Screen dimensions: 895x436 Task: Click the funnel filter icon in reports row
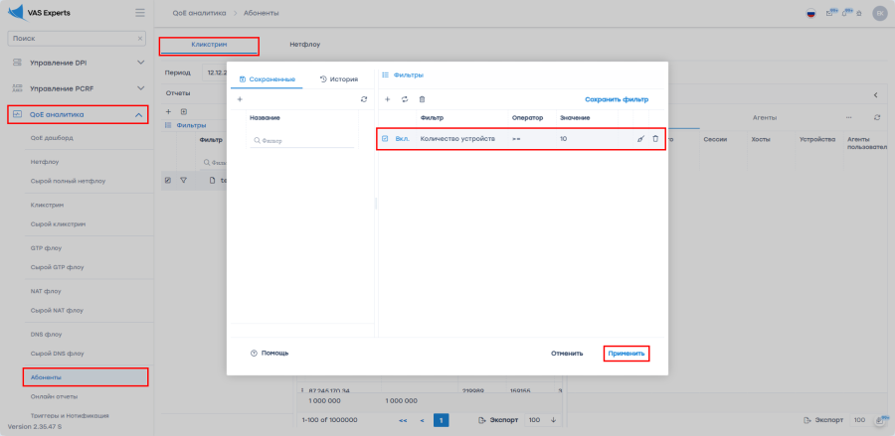point(183,180)
